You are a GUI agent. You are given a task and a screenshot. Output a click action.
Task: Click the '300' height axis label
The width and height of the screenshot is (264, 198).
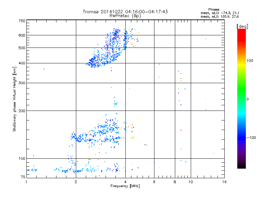point(22,83)
